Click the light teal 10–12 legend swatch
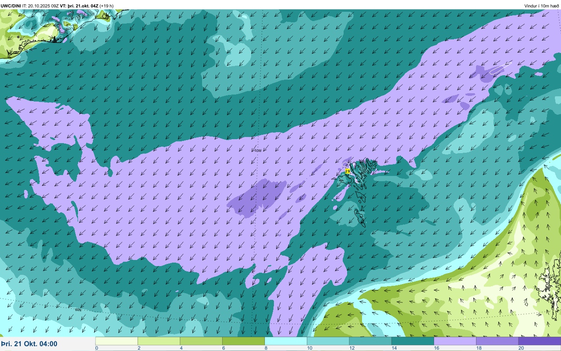 point(328,341)
